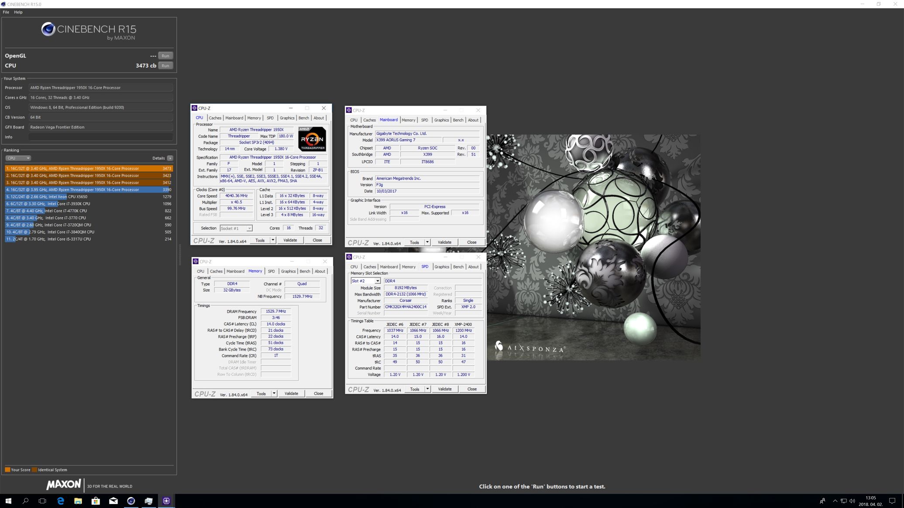This screenshot has height=508, width=904.
Task: Expand Tools dropdown arrow in CPU window
Action: pos(273,240)
